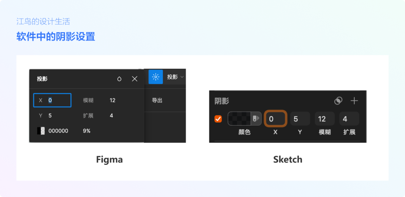Viewport: 405px width, 197px height.
Task: Click the black color swatch in Figma
Action: 41,131
